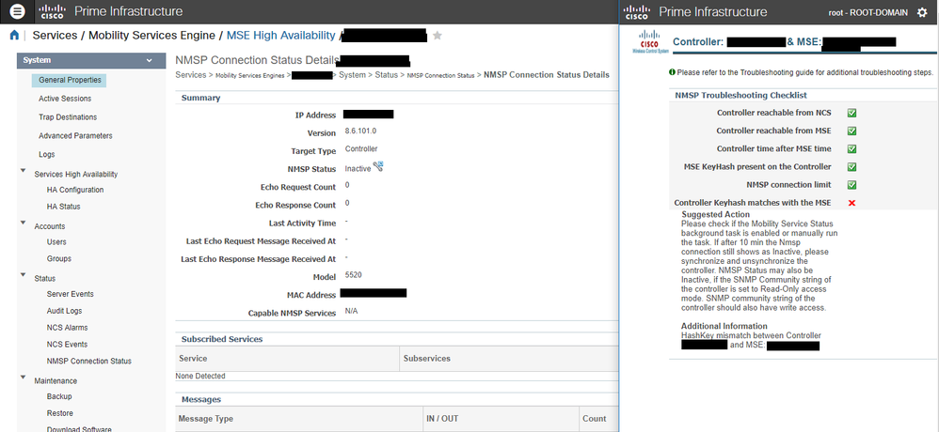Open NMSP Connection Status in sidebar

pos(89,361)
